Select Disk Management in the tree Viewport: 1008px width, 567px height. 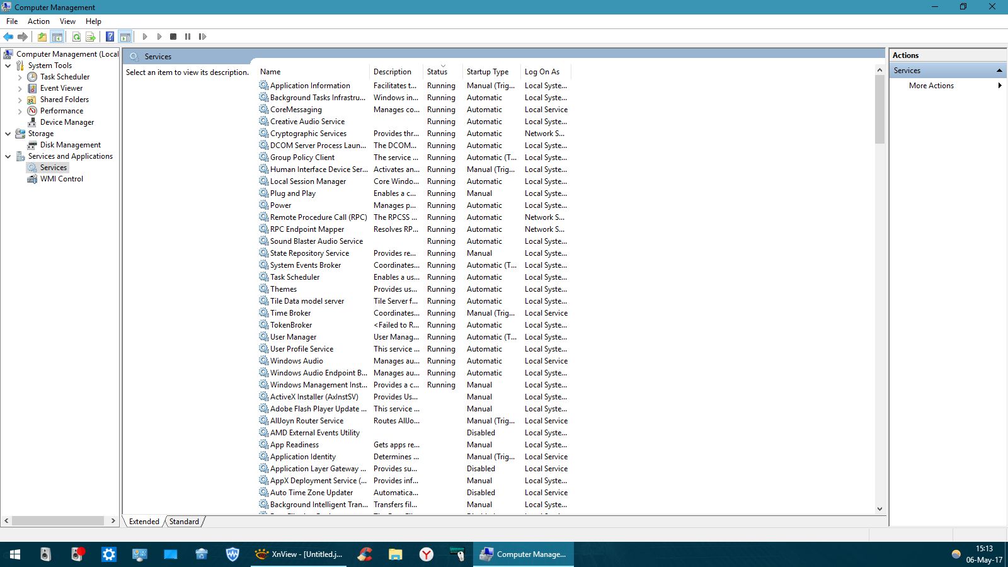coord(71,145)
